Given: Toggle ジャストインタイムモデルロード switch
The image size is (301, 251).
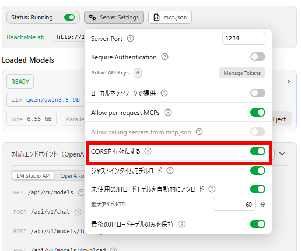Looking at the screenshot, I should (258, 171).
